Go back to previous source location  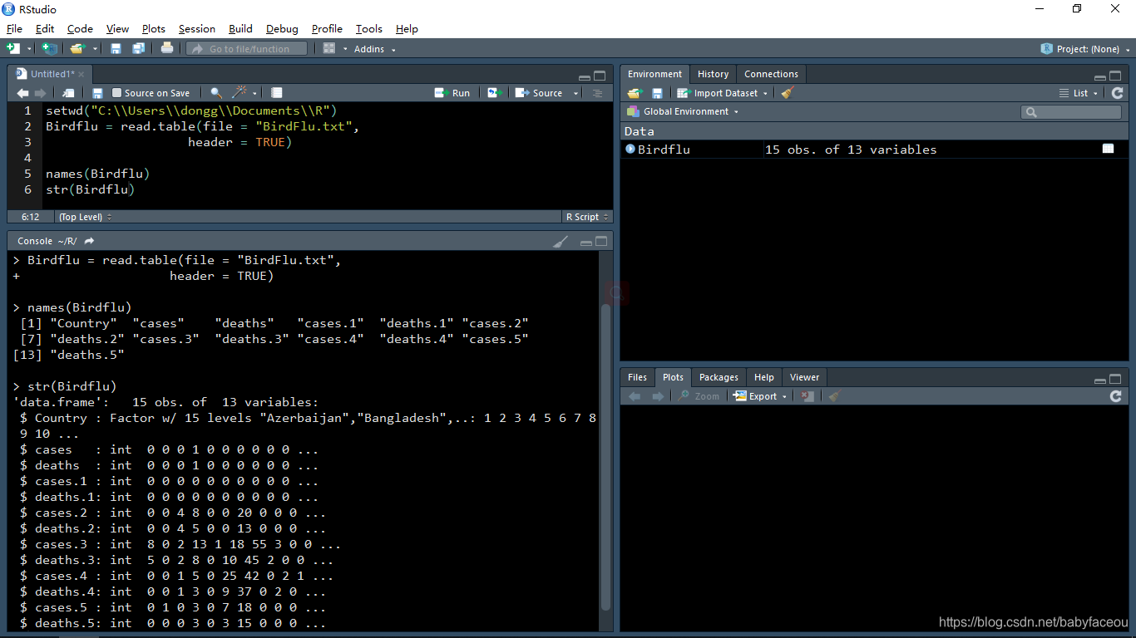click(x=22, y=93)
